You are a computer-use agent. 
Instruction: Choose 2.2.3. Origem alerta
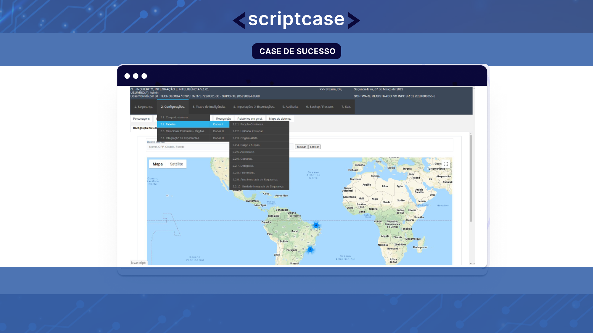(x=259, y=138)
